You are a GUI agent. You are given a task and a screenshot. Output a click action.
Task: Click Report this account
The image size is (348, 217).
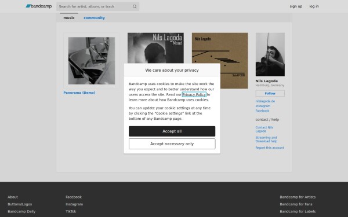pos(270,148)
